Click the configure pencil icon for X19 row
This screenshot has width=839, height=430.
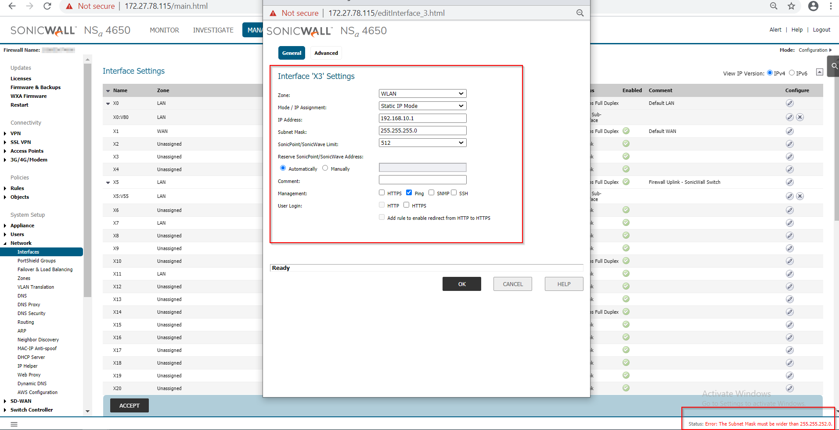pos(789,376)
